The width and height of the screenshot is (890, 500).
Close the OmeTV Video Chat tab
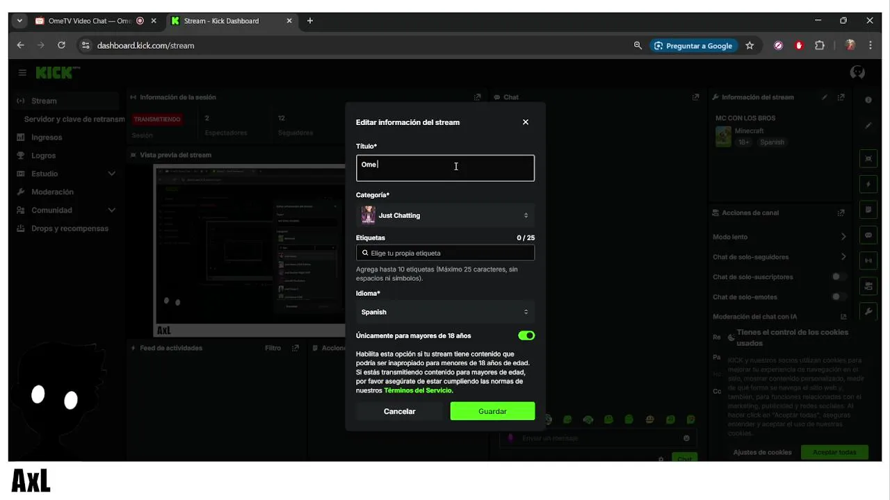tap(154, 21)
